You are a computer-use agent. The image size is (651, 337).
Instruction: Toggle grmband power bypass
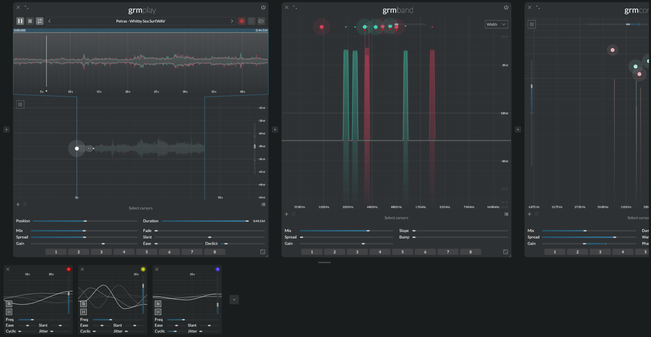tap(506, 7)
